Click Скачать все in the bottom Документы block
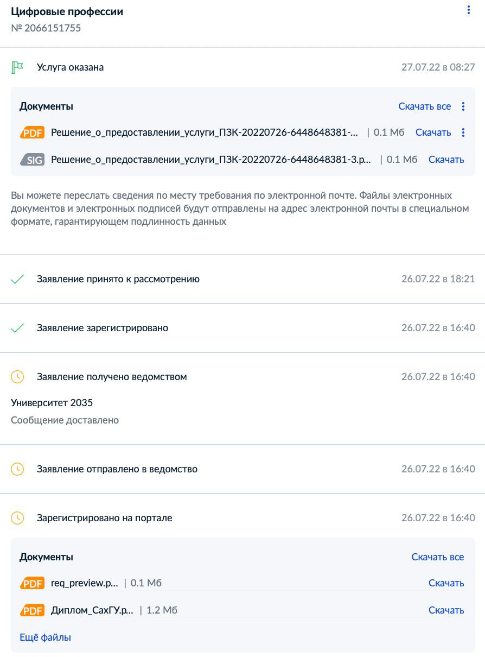Screen dimensions: 485x657 [x=438, y=557]
